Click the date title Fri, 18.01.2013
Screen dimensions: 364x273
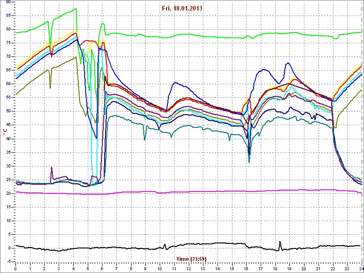tap(182, 9)
